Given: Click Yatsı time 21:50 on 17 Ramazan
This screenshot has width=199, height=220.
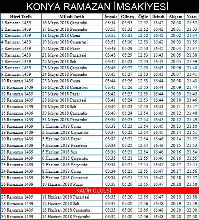Looking at the screenshot, I should coord(191,126).
